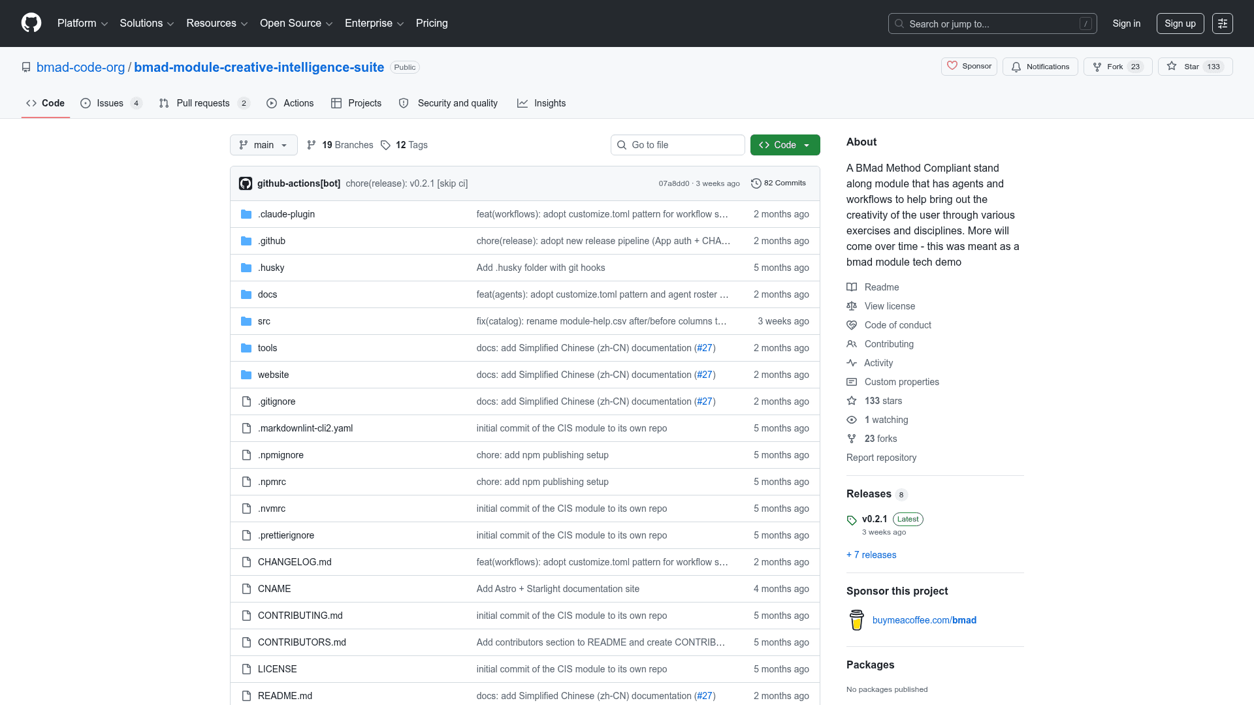The width and height of the screenshot is (1254, 705).
Task: Open the .markdownlint-cli2.yaml file
Action: point(305,428)
